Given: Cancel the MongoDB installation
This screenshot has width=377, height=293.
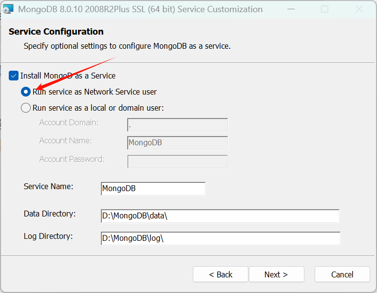Looking at the screenshot, I should (342, 274).
